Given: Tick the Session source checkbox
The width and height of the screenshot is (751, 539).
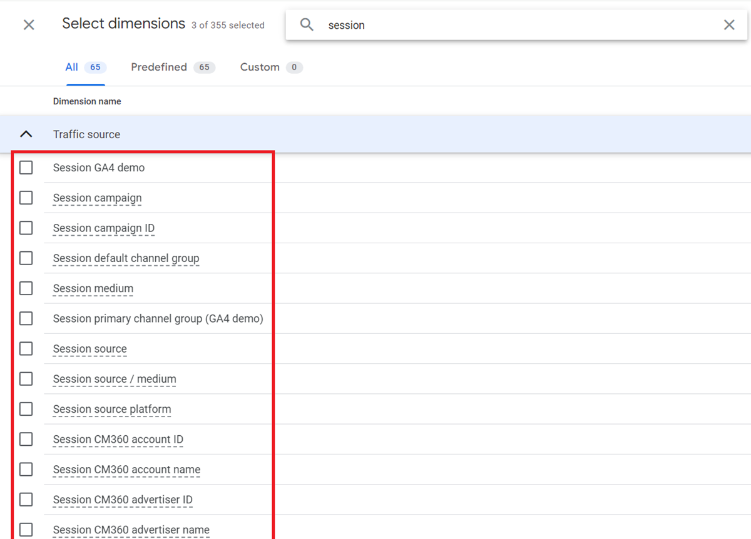Looking at the screenshot, I should tap(26, 349).
